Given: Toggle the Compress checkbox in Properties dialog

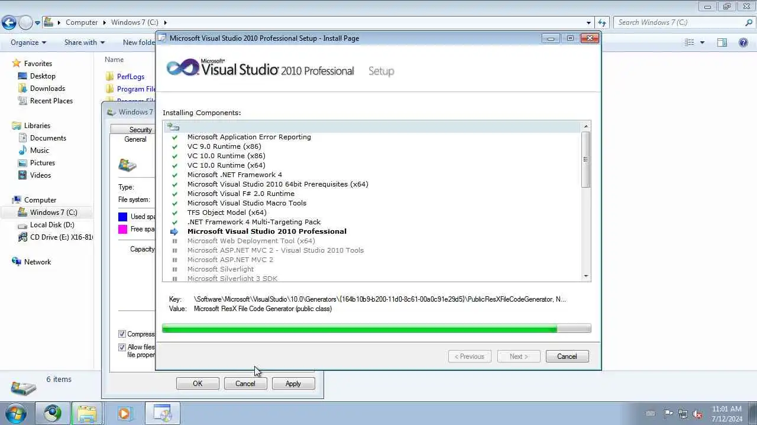Looking at the screenshot, I should [x=122, y=334].
